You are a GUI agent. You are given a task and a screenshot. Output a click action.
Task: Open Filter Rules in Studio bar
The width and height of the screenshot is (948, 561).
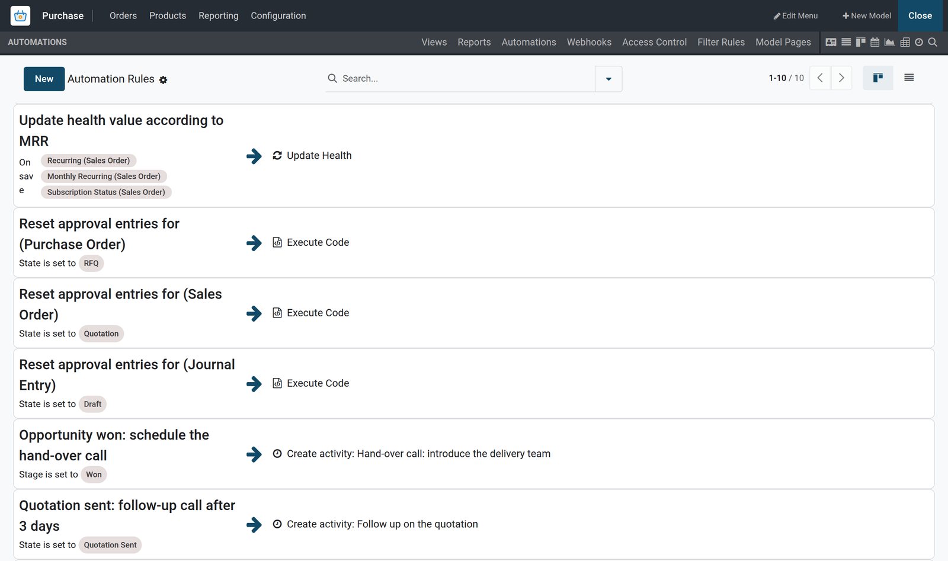[x=721, y=42]
